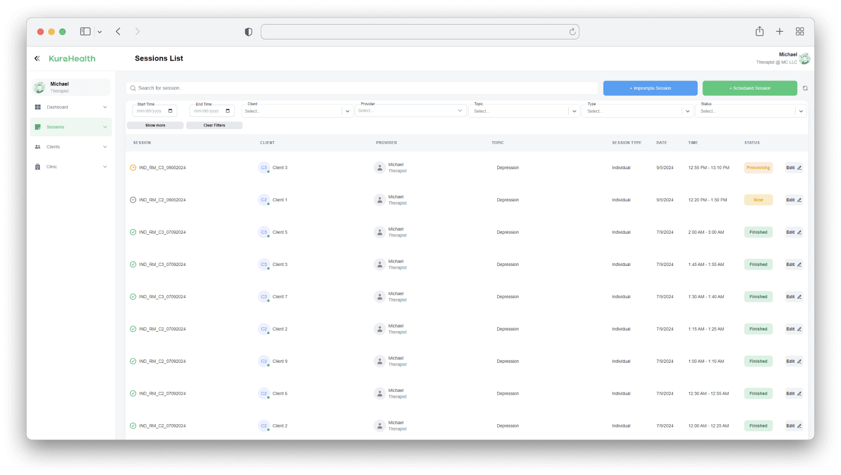Click the Scheduled Session button
841x475 pixels.
[x=750, y=88]
